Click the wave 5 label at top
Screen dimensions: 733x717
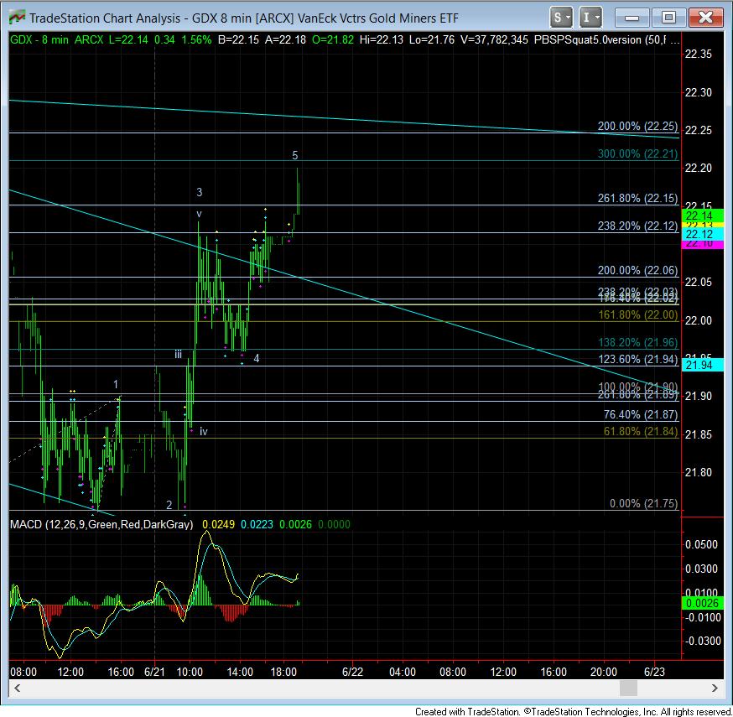point(295,155)
